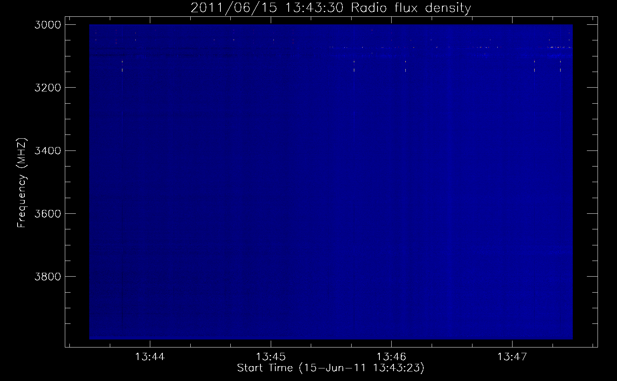The image size is (617, 381).
Task: Click the 13:44 time tick label
Action: pos(150,357)
